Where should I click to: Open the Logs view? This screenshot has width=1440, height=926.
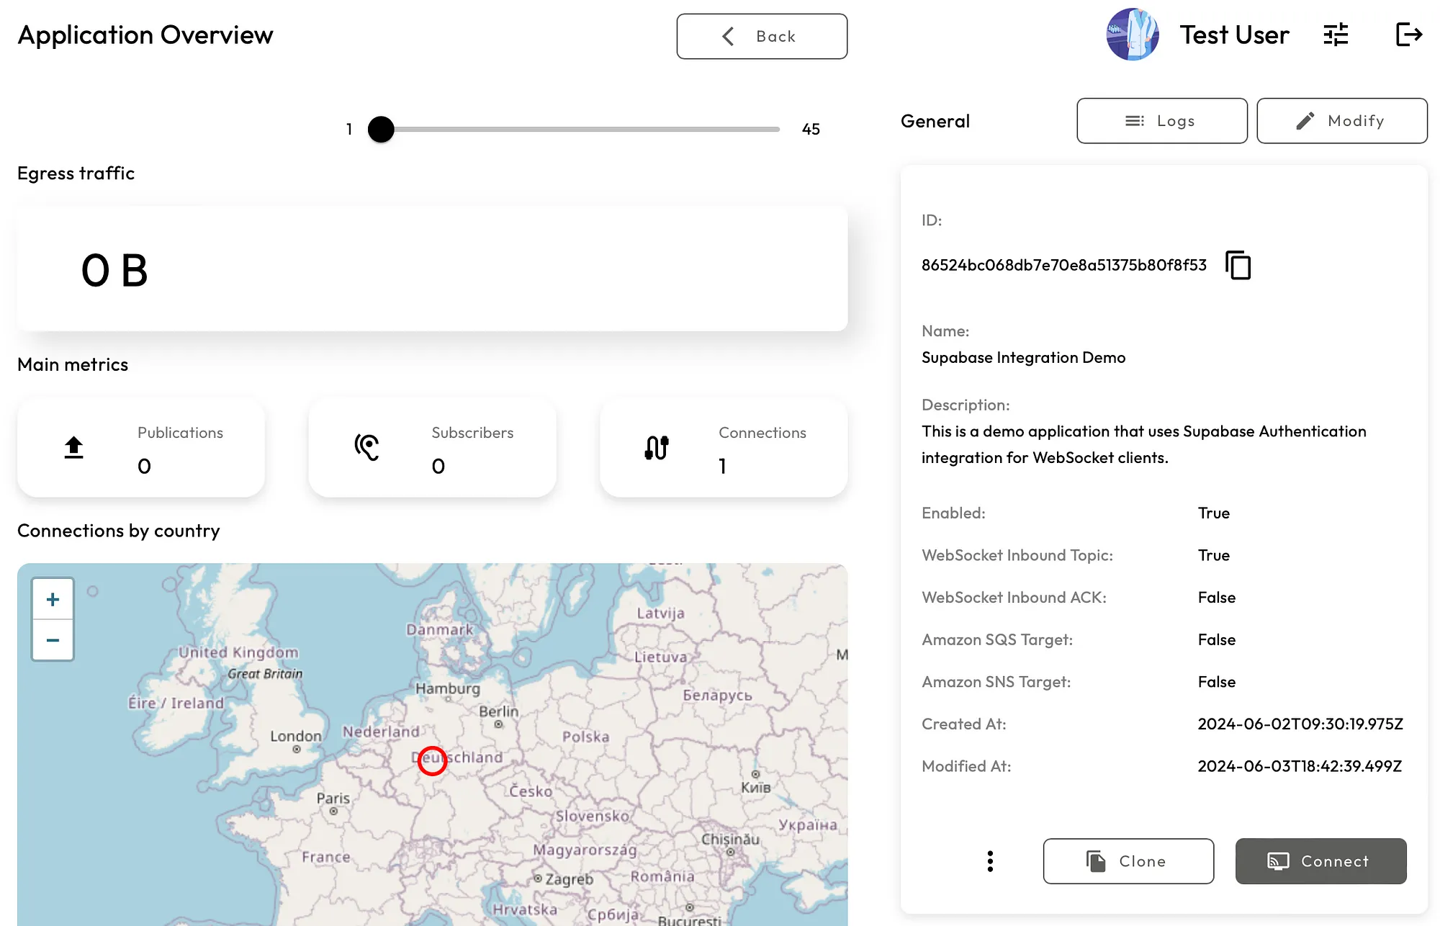(1161, 121)
